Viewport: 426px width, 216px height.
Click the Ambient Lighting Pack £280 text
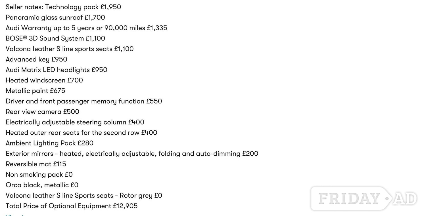(x=49, y=143)
